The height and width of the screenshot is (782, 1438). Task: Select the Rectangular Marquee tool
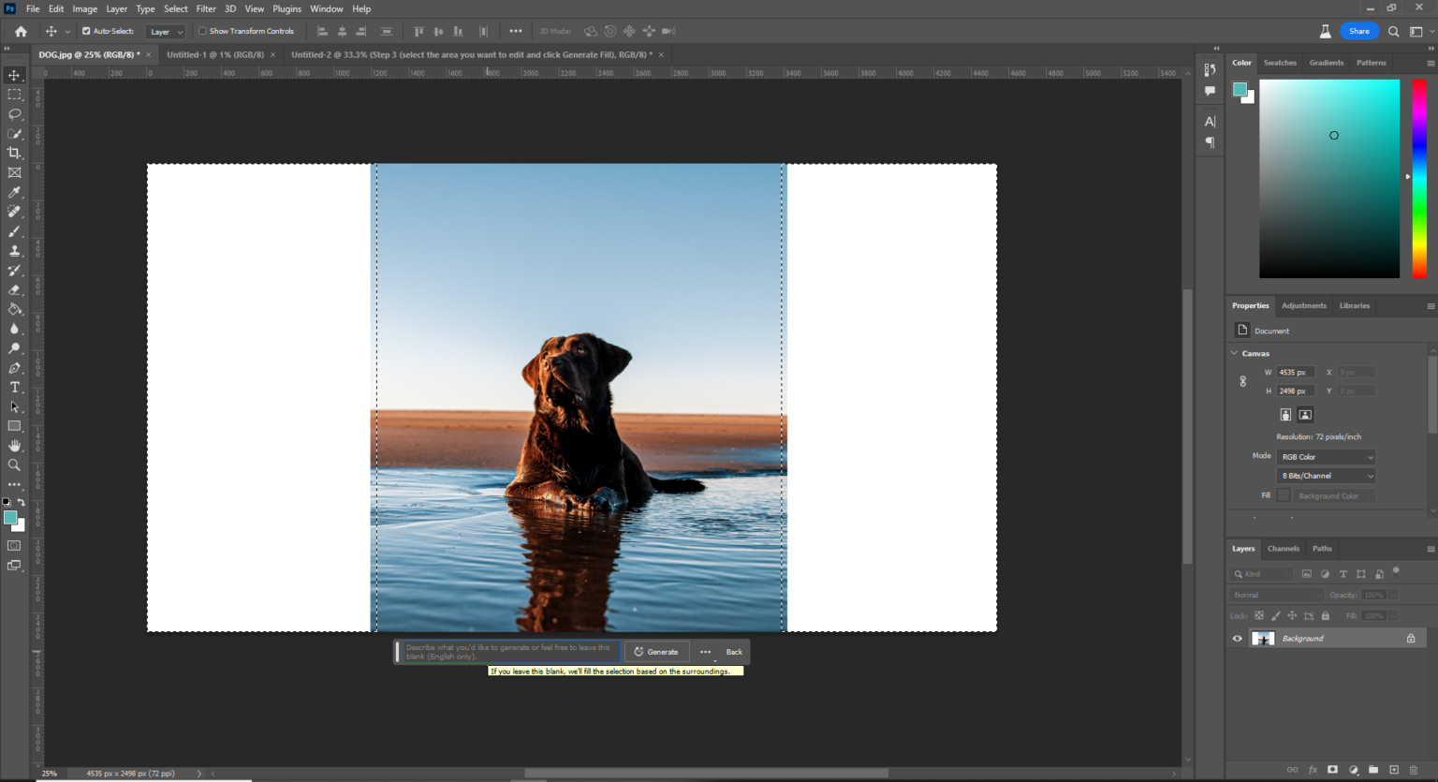pos(14,95)
